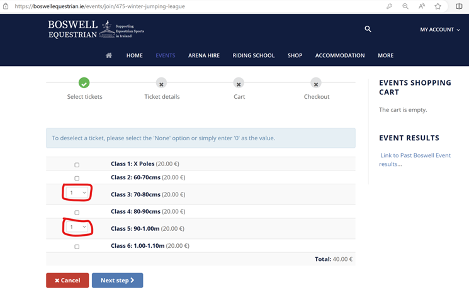Tick the Class 1: X Poles checkbox
Screen dimensions: 469x295
[77, 165]
